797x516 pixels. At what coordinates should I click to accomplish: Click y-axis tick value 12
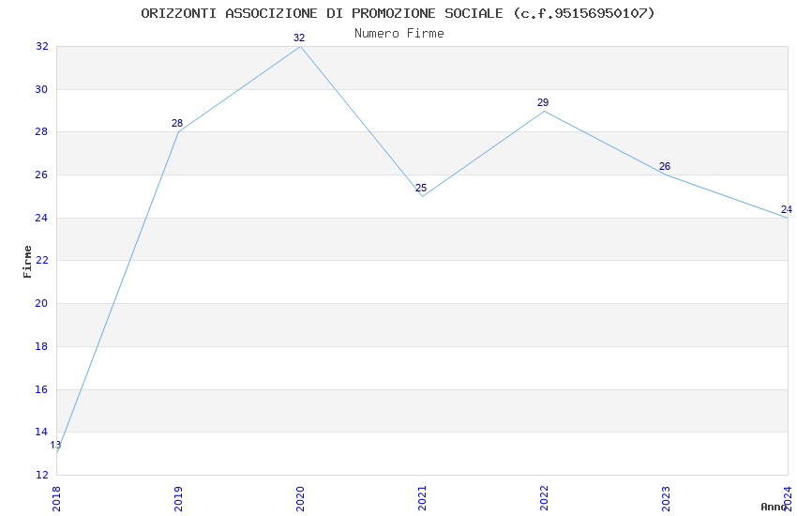click(41, 475)
